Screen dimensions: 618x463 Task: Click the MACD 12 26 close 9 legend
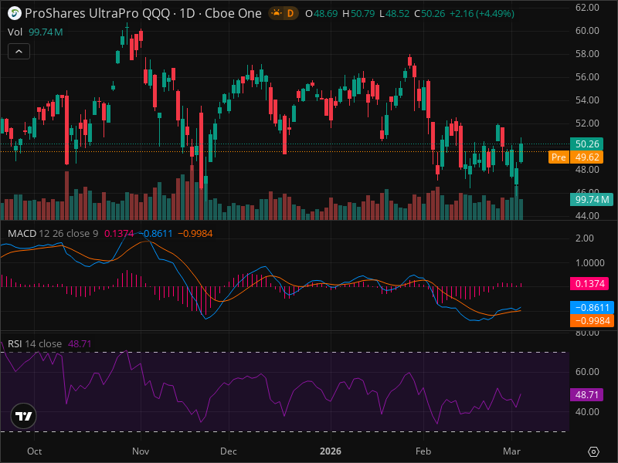point(53,234)
